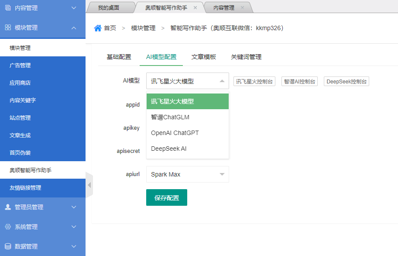Open the Spark Max apiurl dropdown
Image resolution: width=398 pixels, height=256 pixels.
click(x=187, y=174)
